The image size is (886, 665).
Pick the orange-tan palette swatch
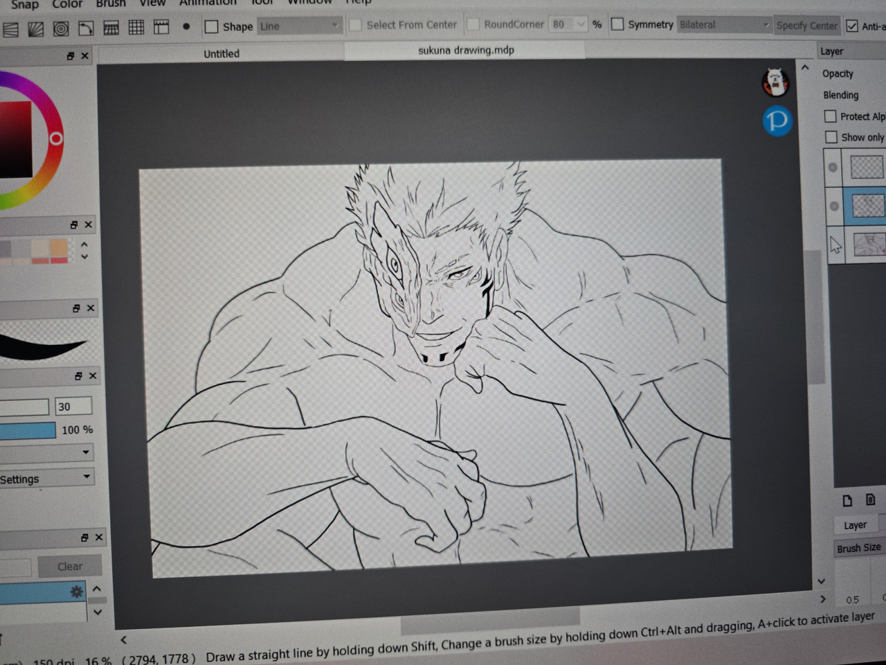click(59, 248)
